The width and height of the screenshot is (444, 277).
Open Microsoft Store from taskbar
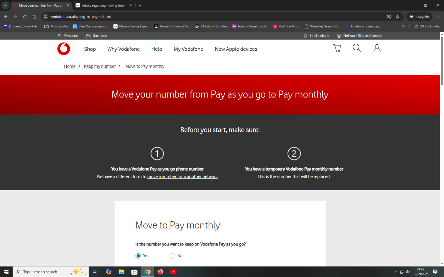[x=135, y=272]
